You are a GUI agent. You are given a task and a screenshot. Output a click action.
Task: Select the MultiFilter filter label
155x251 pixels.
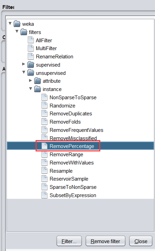(x=46, y=48)
